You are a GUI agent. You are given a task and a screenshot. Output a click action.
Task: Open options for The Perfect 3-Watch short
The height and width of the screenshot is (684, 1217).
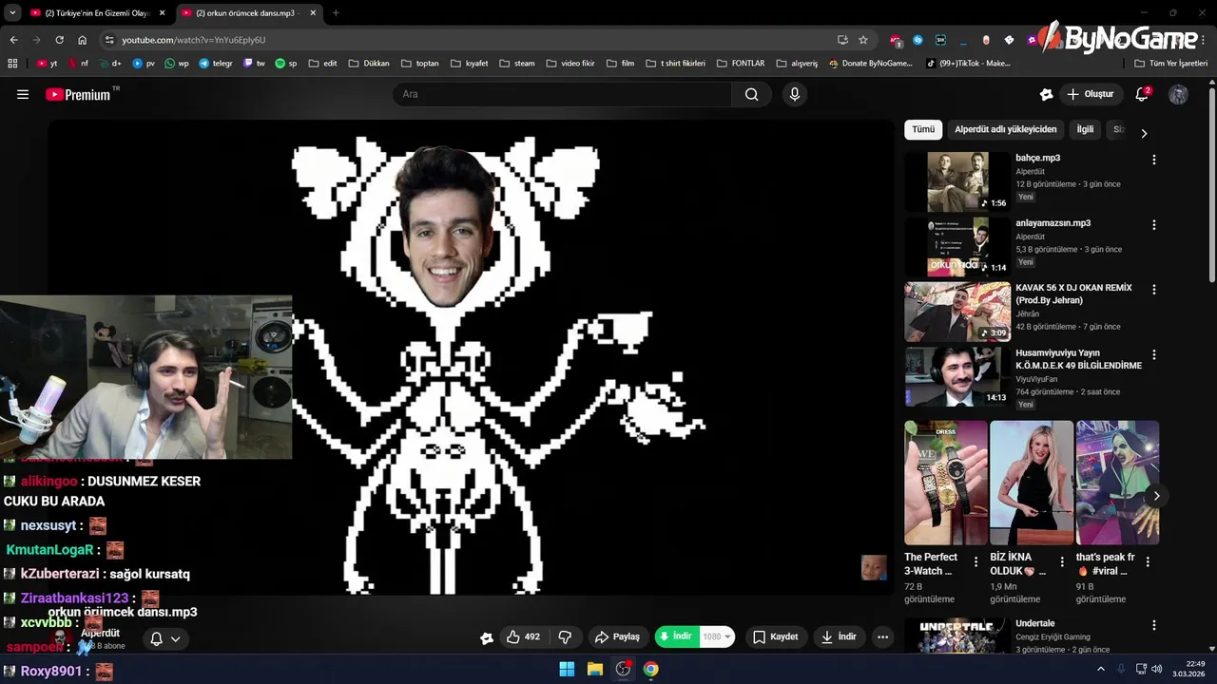(976, 562)
